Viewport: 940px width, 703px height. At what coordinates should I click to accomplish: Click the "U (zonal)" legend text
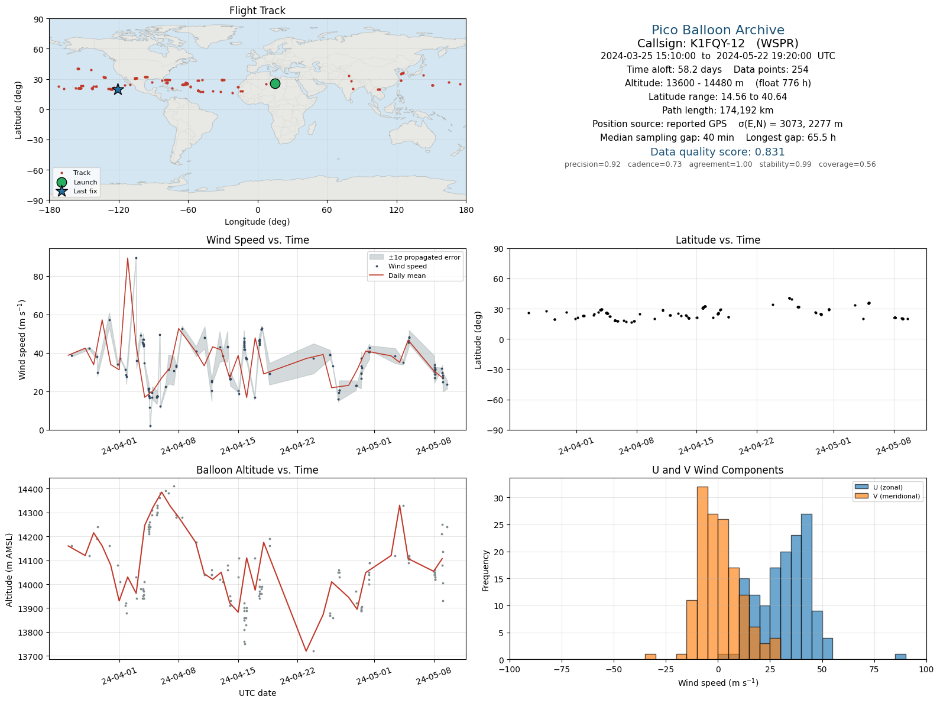(888, 487)
